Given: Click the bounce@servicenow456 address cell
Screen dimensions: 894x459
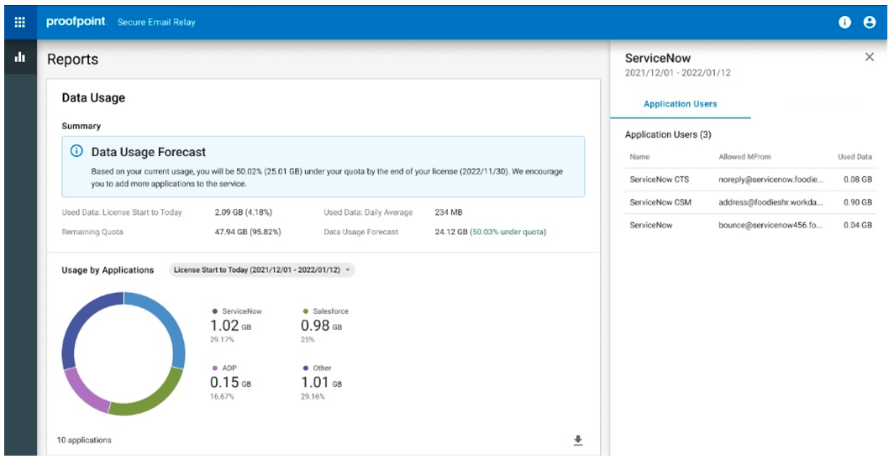Looking at the screenshot, I should coord(770,225).
